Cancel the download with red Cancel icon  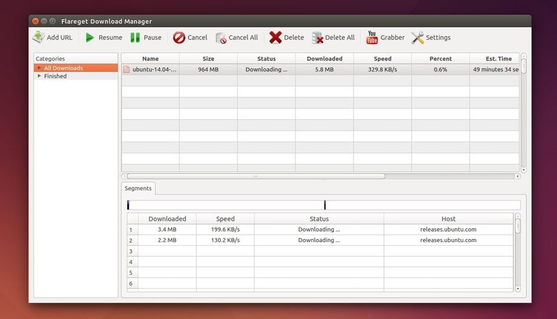point(179,38)
